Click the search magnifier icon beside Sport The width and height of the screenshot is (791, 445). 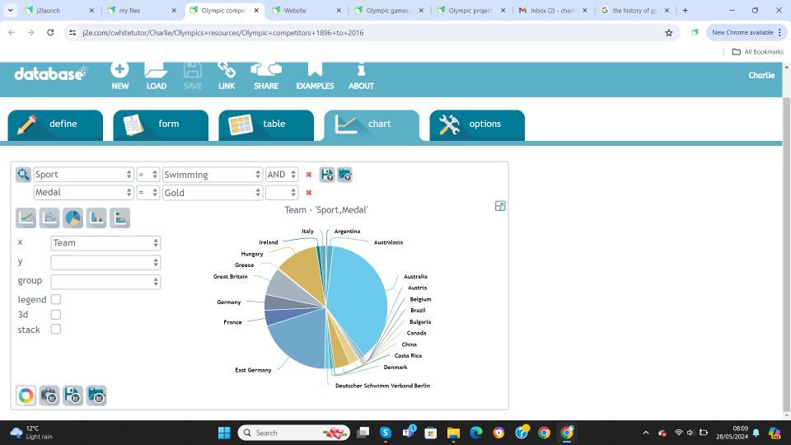23,175
